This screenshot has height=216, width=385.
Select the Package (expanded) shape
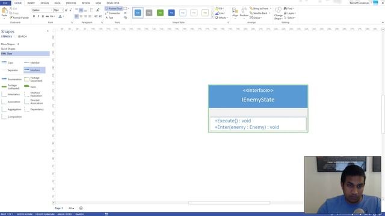[34, 79]
